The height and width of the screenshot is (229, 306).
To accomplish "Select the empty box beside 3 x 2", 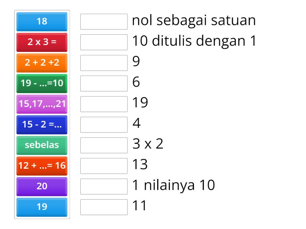I will click(104, 145).
